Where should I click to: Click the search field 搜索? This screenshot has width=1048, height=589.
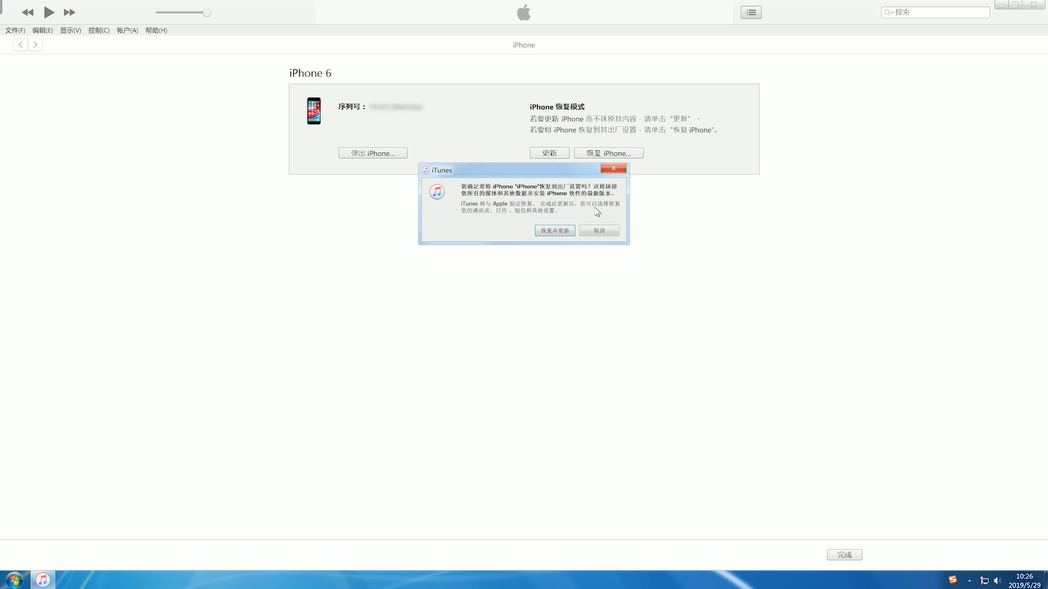pos(935,13)
